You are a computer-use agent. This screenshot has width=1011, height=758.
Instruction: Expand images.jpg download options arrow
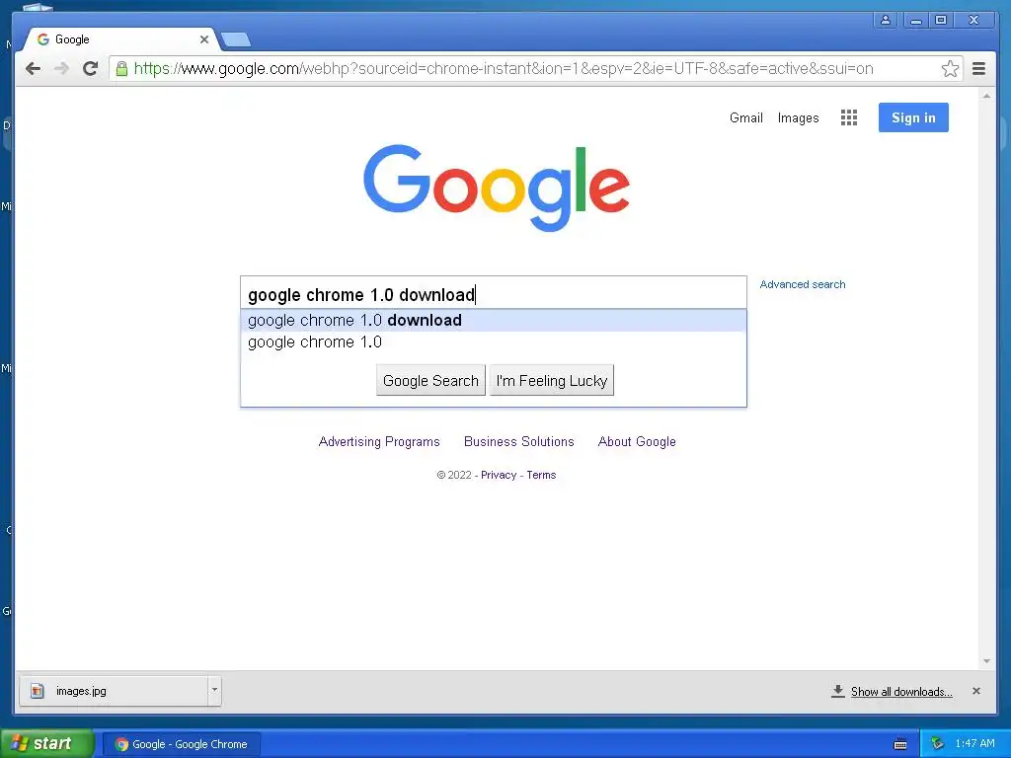tap(214, 690)
